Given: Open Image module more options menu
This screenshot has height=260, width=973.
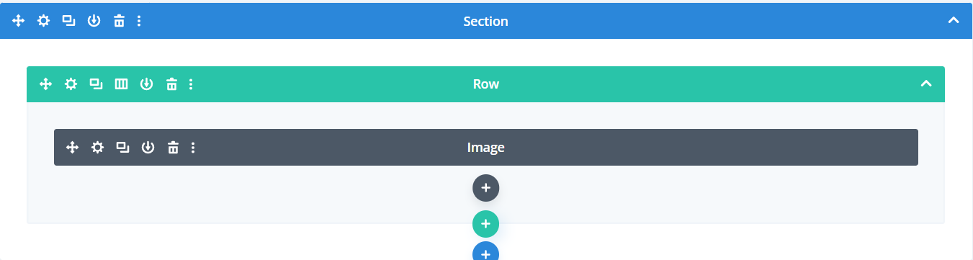Looking at the screenshot, I should click(193, 148).
